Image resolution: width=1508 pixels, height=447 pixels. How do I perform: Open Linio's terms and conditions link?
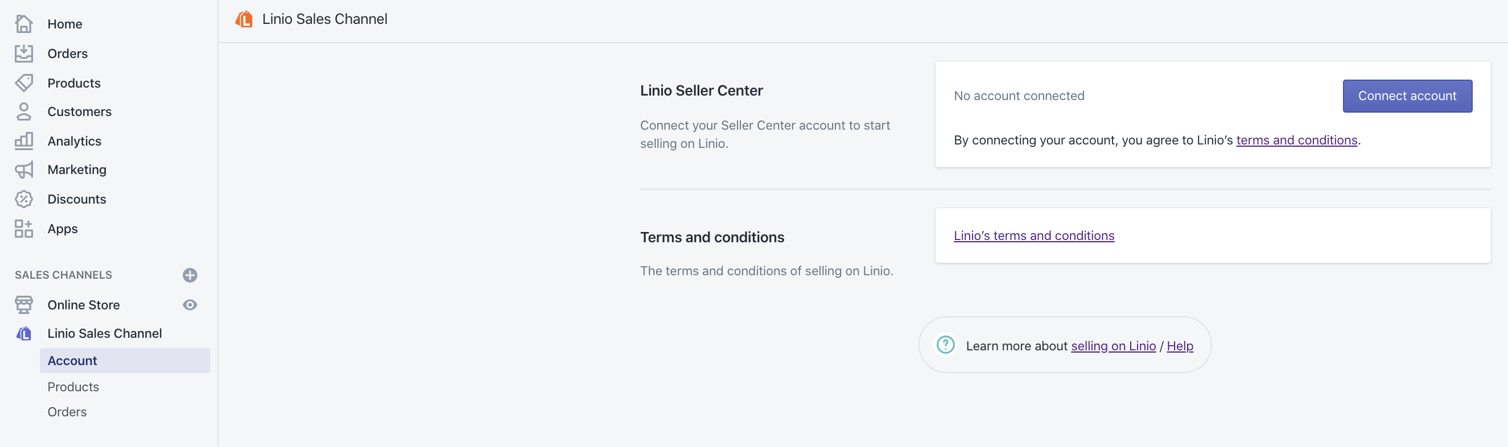click(x=1033, y=235)
